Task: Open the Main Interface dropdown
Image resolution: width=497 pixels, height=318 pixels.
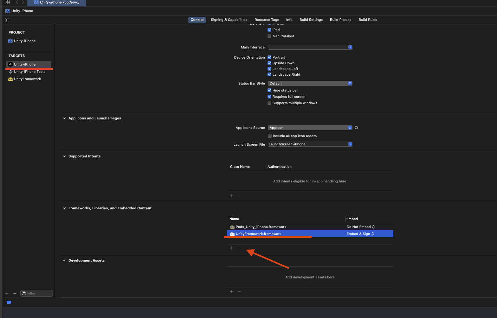Action: pyautogui.click(x=310, y=47)
